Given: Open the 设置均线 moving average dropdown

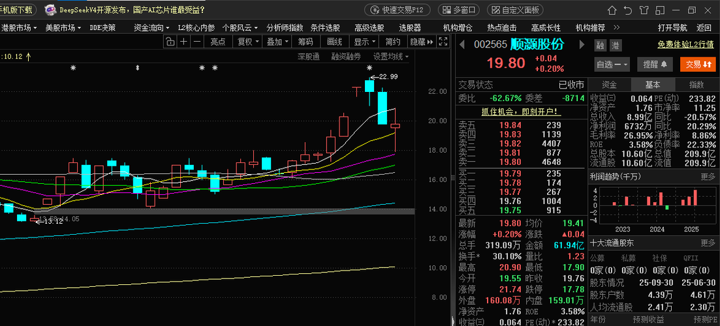Looking at the screenshot, I should 391,57.
